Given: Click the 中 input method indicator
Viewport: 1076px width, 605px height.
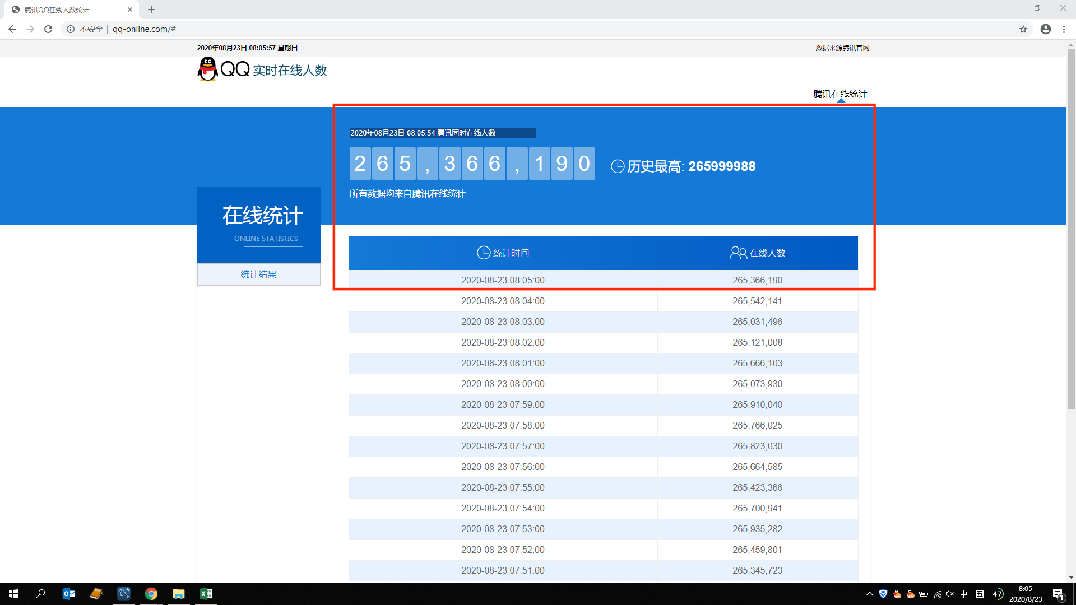Looking at the screenshot, I should 964,594.
